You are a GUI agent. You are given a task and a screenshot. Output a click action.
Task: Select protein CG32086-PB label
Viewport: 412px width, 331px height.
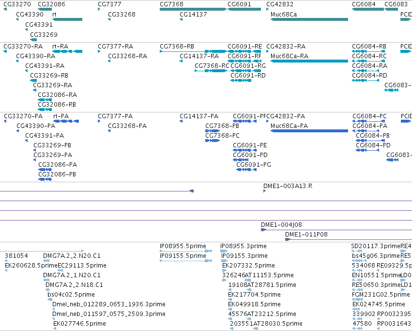[x=57, y=174]
